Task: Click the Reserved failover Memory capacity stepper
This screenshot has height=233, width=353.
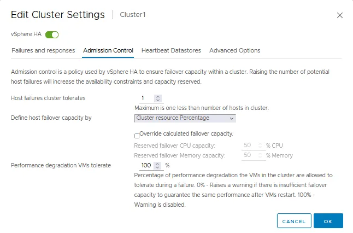Action: tap(259, 155)
